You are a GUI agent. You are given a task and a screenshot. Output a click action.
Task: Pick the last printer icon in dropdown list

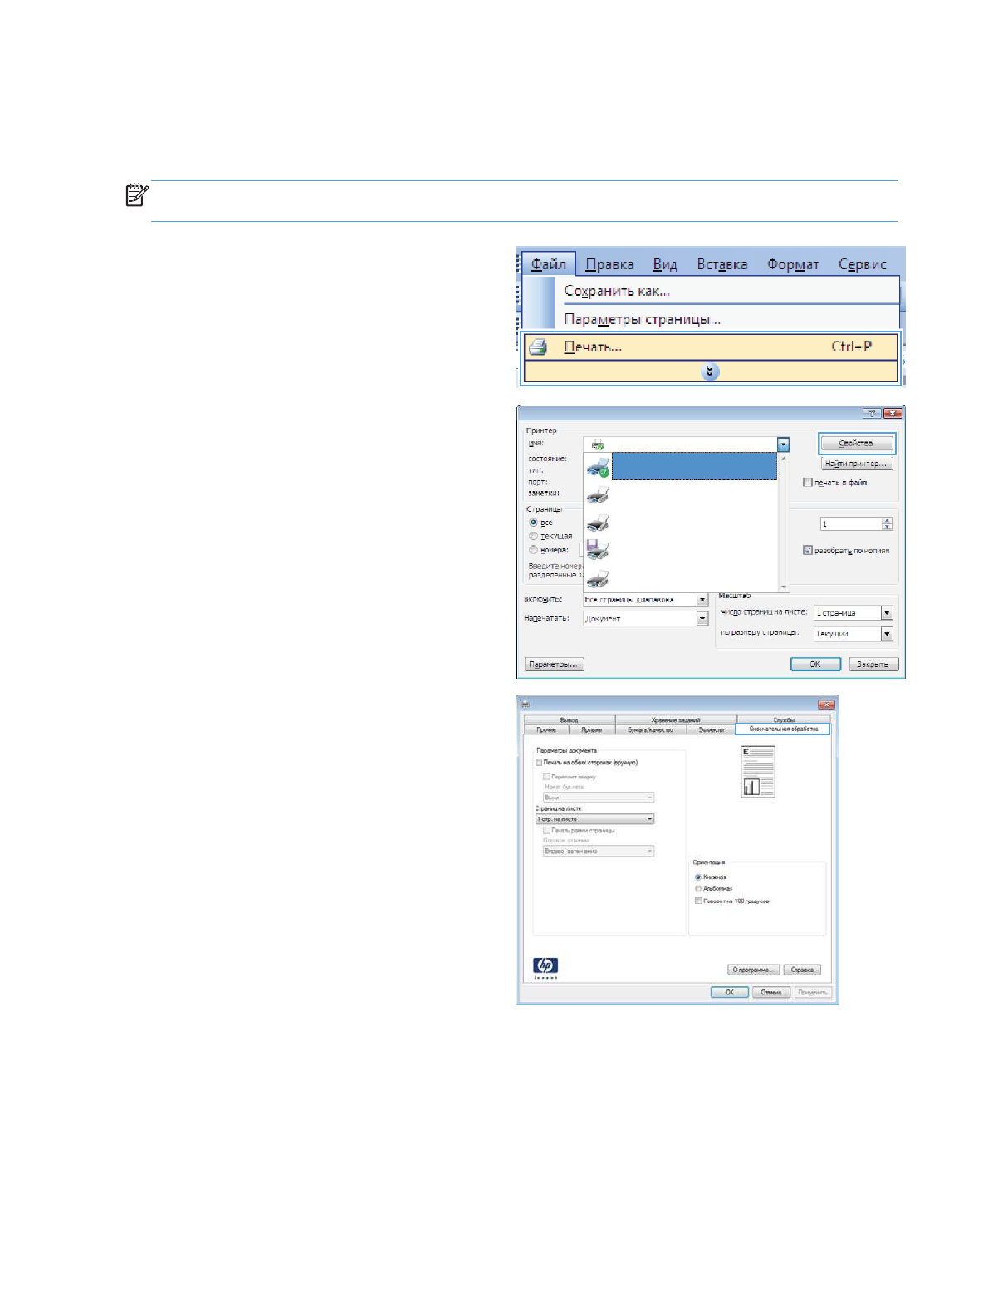(x=597, y=578)
